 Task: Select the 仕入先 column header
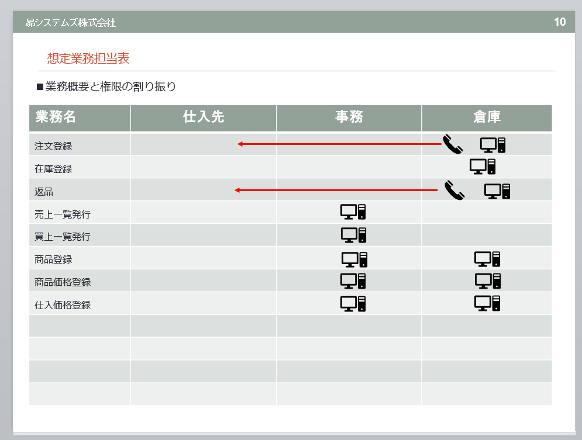[x=203, y=117]
